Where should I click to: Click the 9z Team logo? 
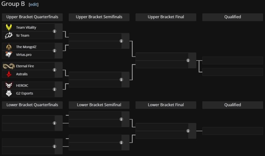[9, 35]
